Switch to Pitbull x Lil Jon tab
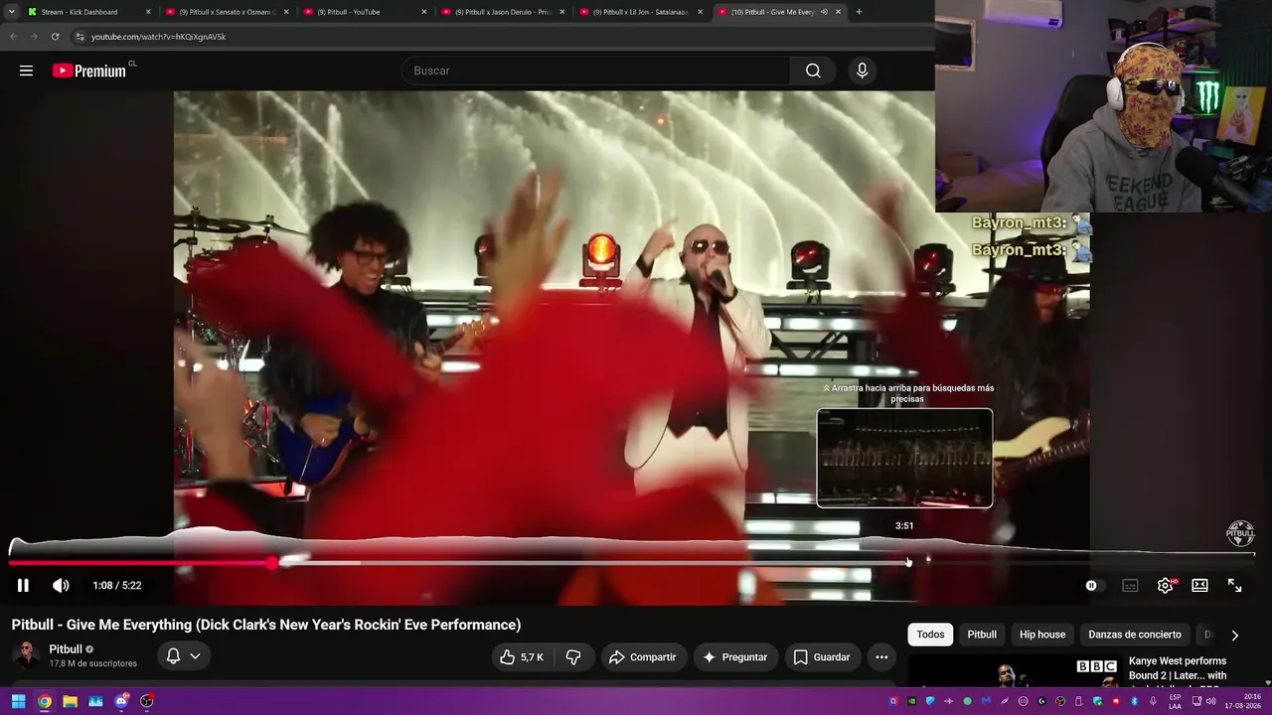The height and width of the screenshot is (715, 1272). pyautogui.click(x=642, y=12)
